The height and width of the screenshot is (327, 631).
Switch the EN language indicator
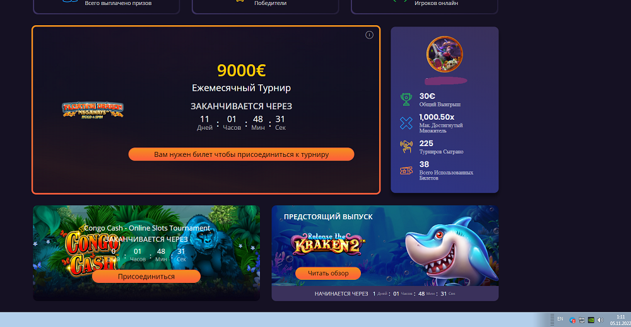(560, 319)
